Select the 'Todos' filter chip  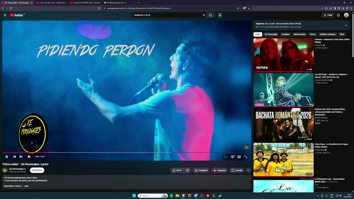(258, 34)
